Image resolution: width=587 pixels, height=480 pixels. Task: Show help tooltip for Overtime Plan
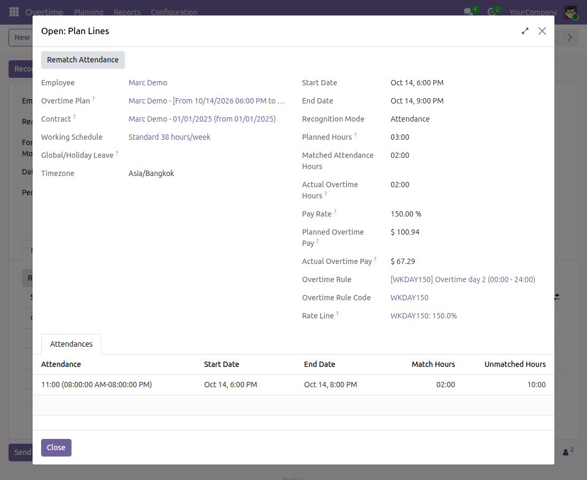pos(93,99)
